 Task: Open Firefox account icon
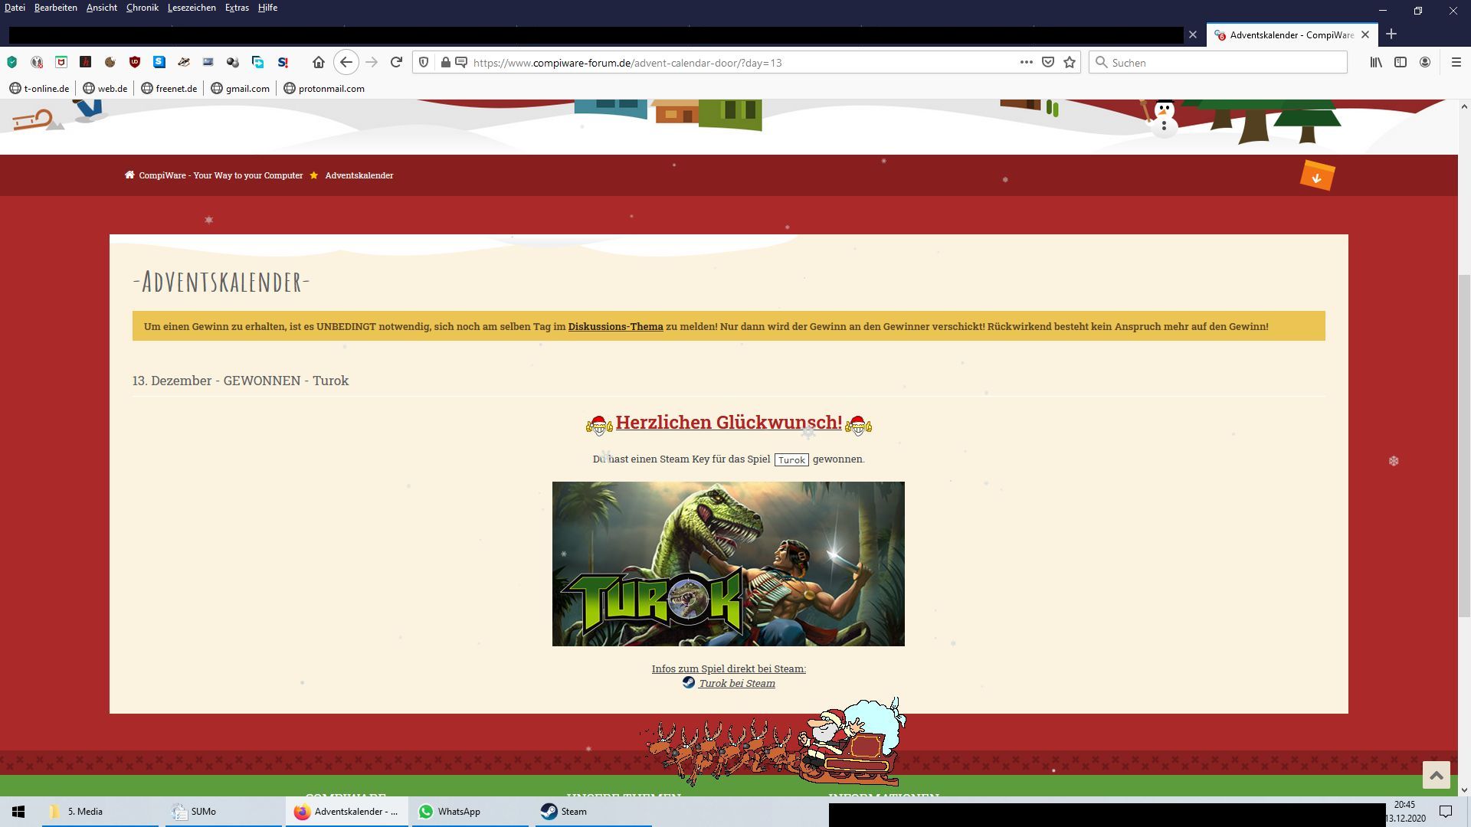(x=1425, y=62)
